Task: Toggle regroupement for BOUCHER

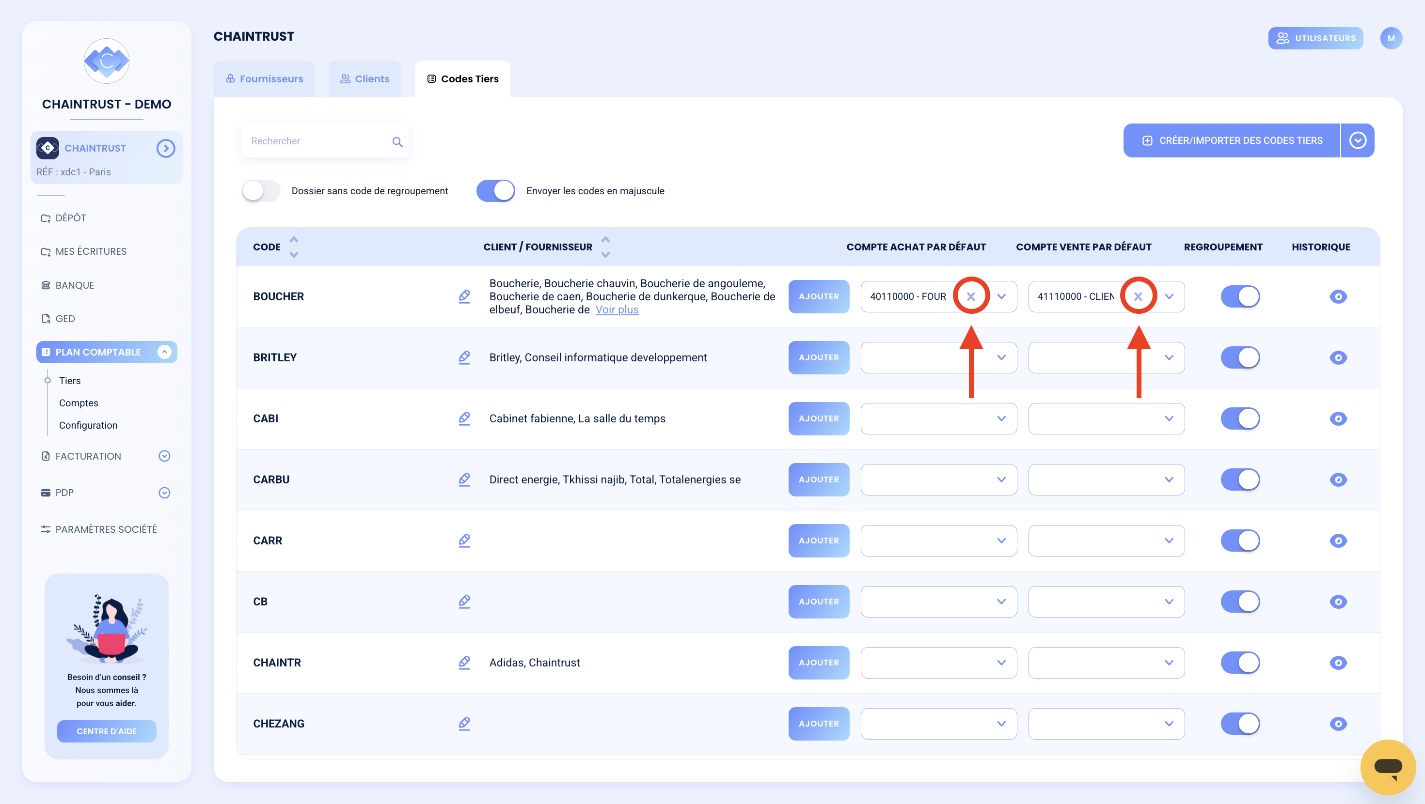Action: (x=1240, y=296)
